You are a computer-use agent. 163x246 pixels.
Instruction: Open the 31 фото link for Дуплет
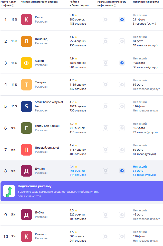pos(138,171)
